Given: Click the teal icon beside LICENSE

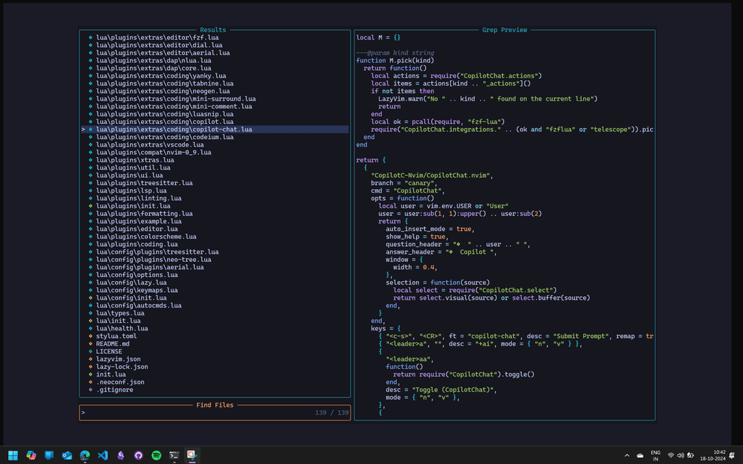Looking at the screenshot, I should coord(90,351).
